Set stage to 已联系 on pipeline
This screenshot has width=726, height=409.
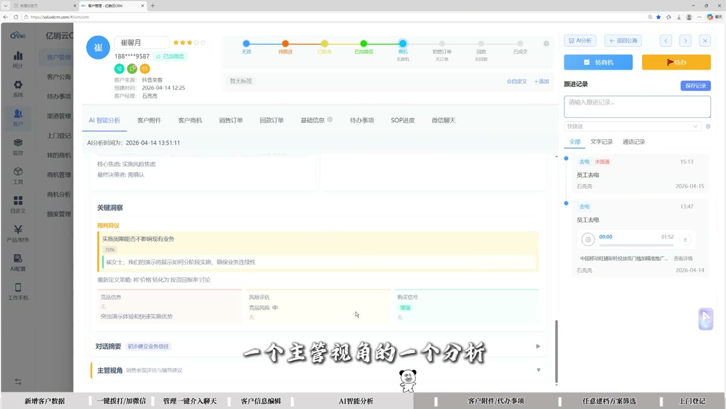324,44
